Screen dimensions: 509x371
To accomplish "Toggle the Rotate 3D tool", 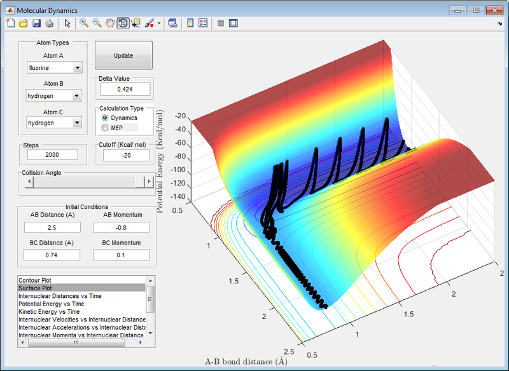I will tap(123, 24).
